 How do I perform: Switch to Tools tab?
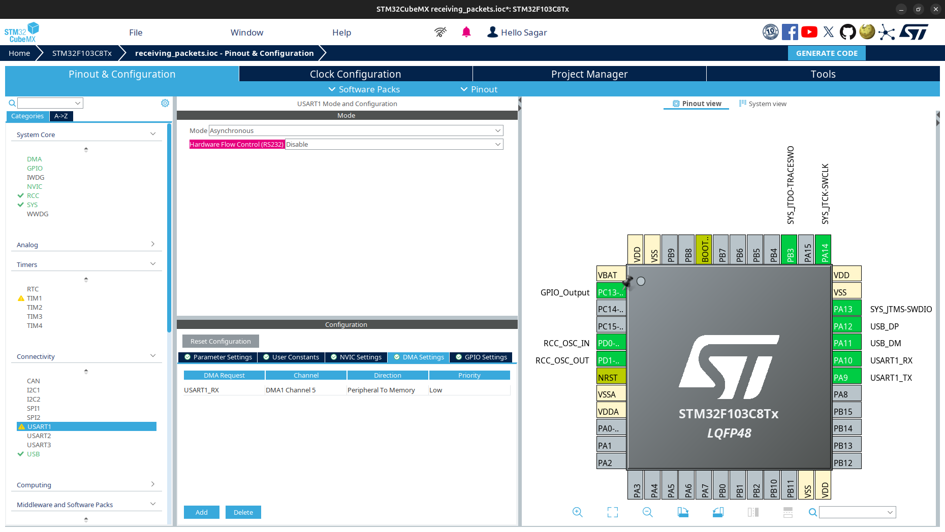click(x=823, y=74)
